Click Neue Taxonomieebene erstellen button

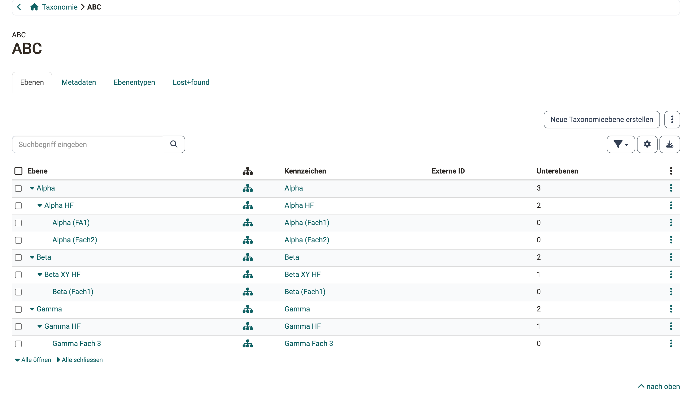(x=602, y=119)
